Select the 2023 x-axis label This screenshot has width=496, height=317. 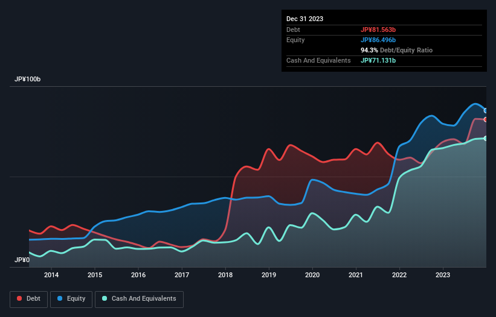tap(443, 275)
